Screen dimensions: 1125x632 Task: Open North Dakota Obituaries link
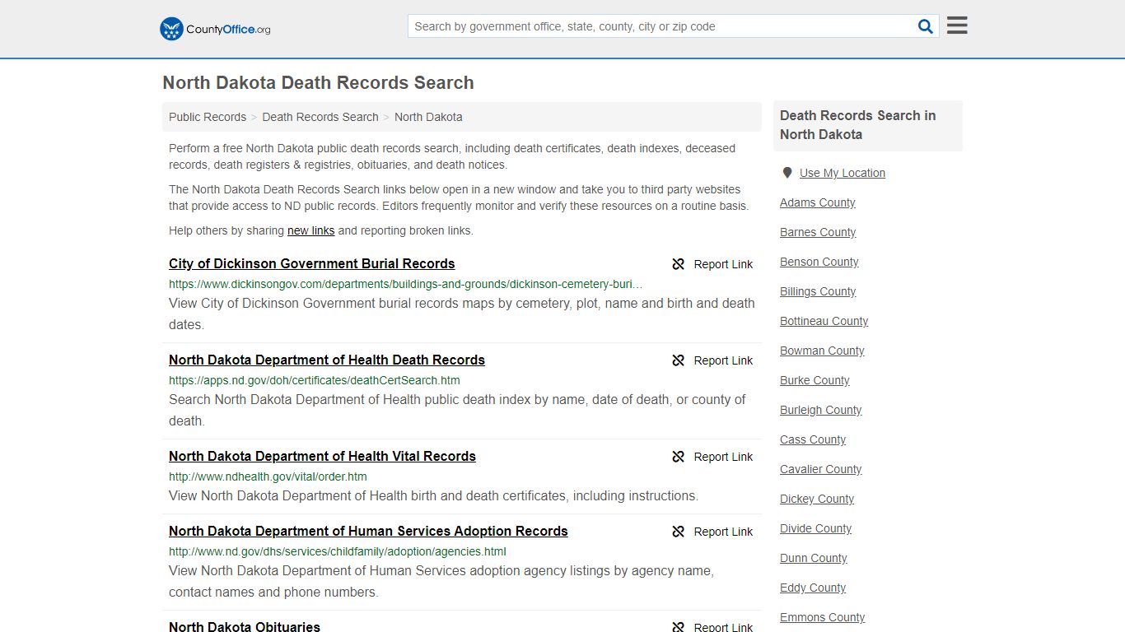click(245, 626)
